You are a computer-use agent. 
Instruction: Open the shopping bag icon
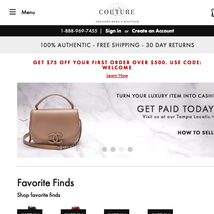(x=213, y=13)
